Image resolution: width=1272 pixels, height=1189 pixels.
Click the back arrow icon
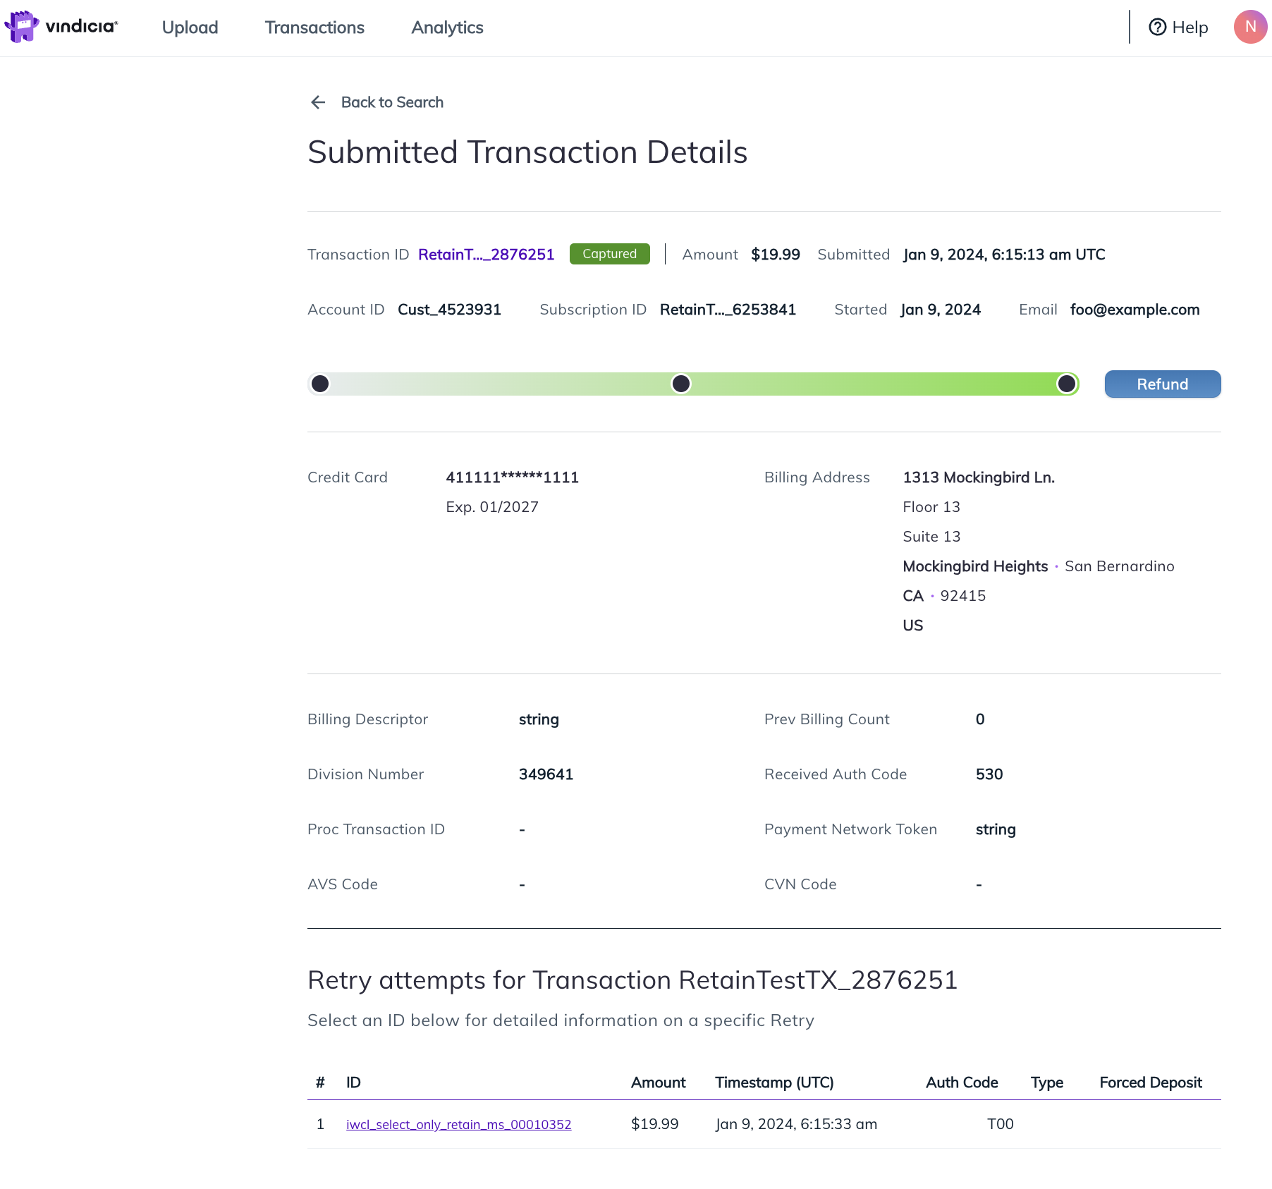(x=318, y=102)
